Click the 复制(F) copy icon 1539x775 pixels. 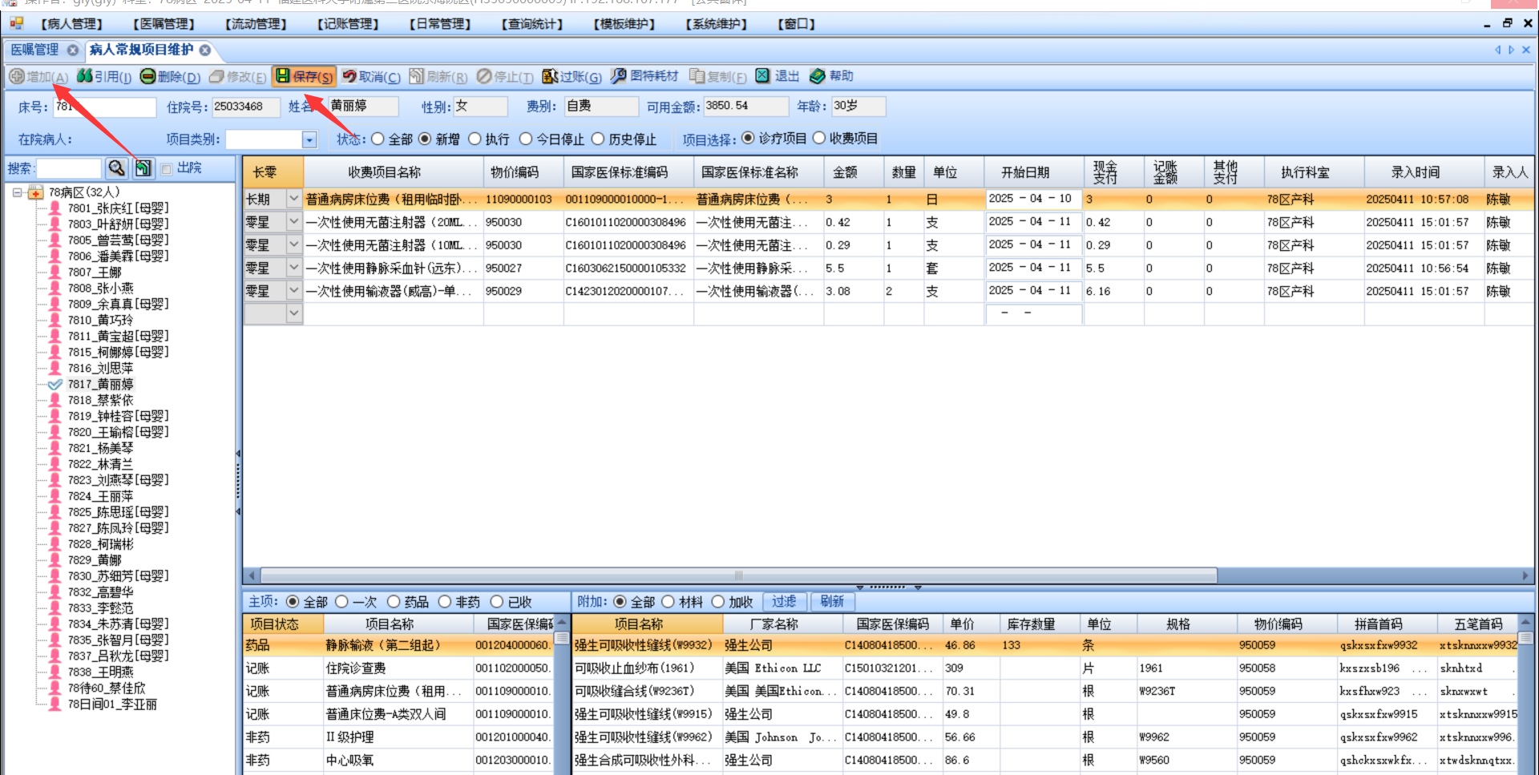point(697,76)
